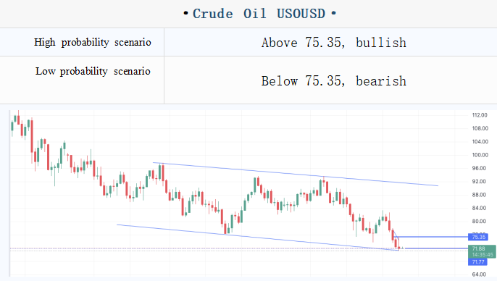Click the 75.35 blue price label

478,237
